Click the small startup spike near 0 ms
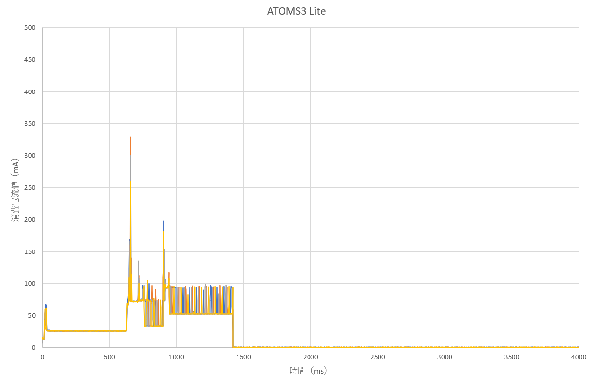594x386 pixels. (45, 307)
